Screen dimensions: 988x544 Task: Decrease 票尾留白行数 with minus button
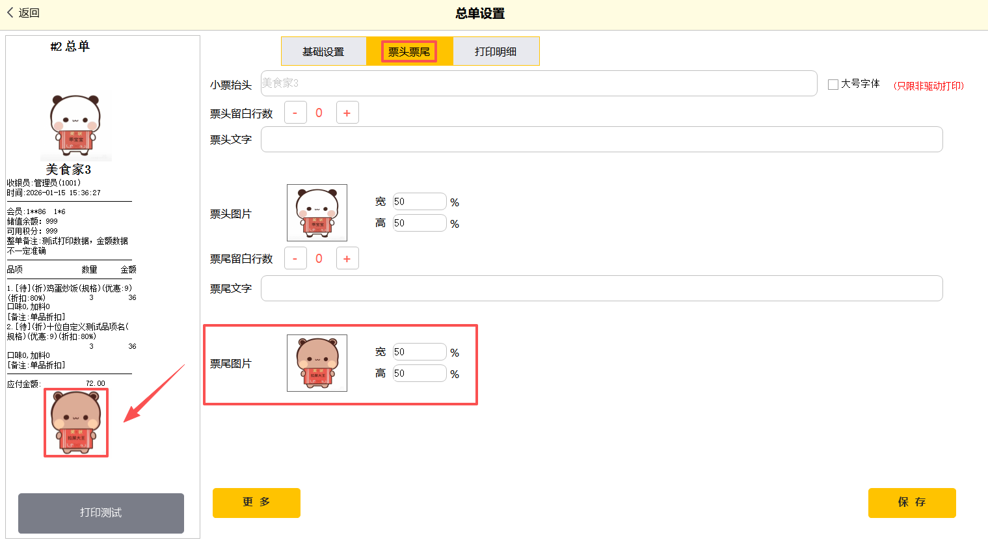pyautogui.click(x=295, y=259)
